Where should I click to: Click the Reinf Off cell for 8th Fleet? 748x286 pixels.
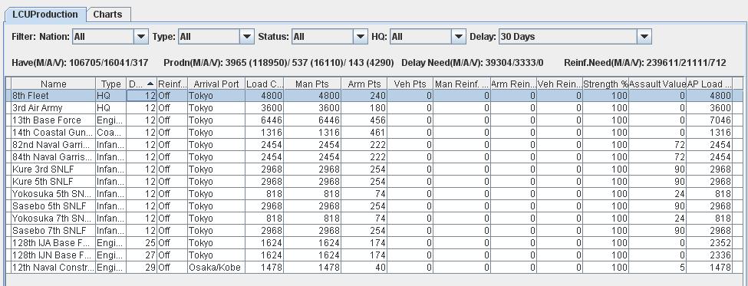(172, 96)
